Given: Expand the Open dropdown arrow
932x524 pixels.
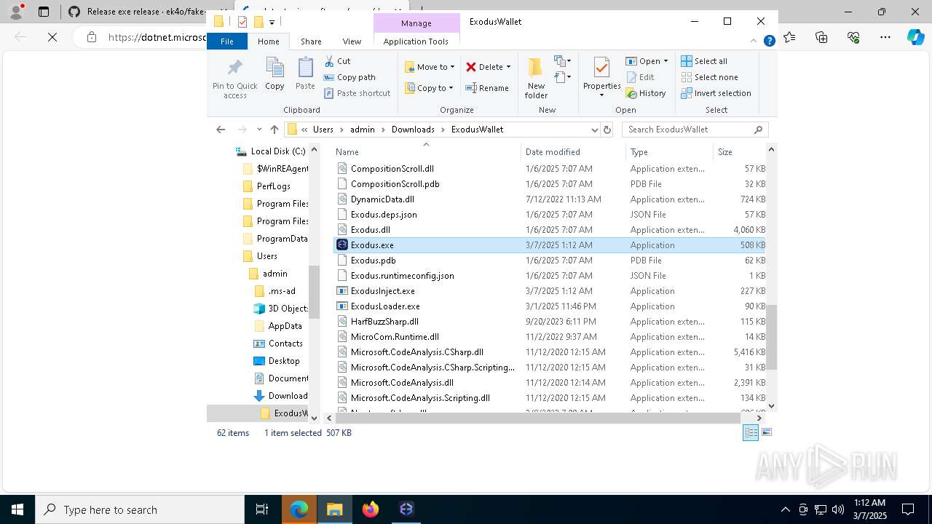Looking at the screenshot, I should point(666,61).
